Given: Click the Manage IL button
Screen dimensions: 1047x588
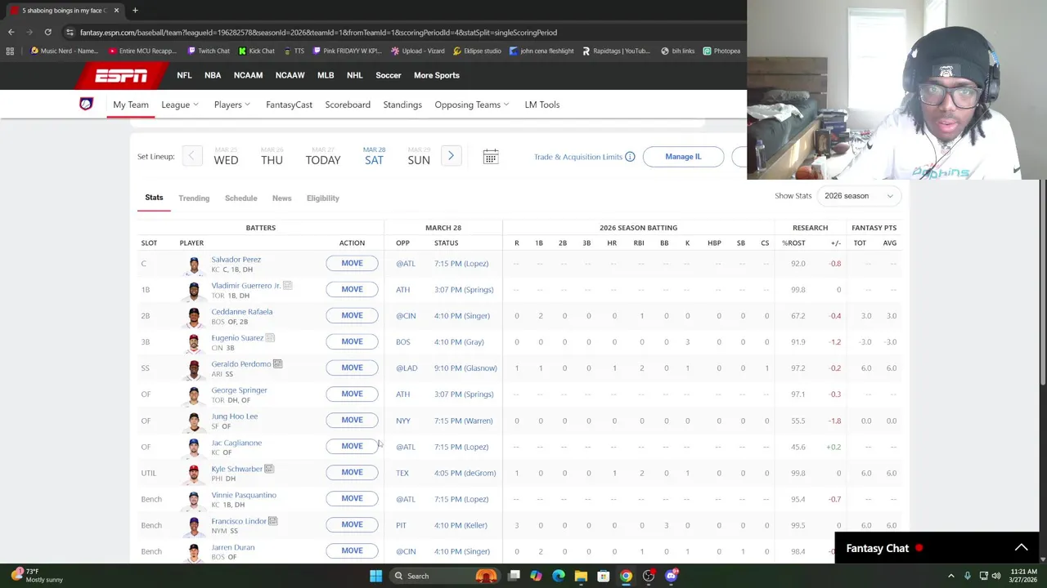Looking at the screenshot, I should click(x=683, y=157).
